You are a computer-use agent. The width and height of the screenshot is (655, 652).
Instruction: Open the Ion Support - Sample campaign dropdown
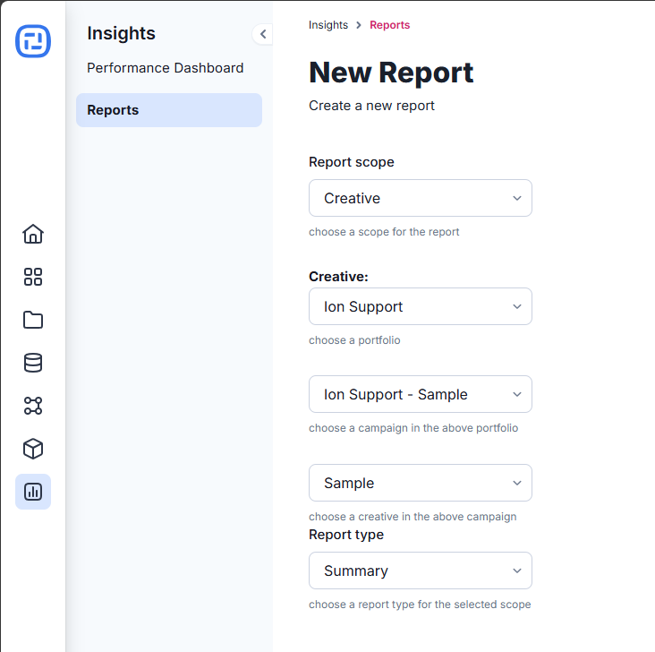click(x=421, y=394)
